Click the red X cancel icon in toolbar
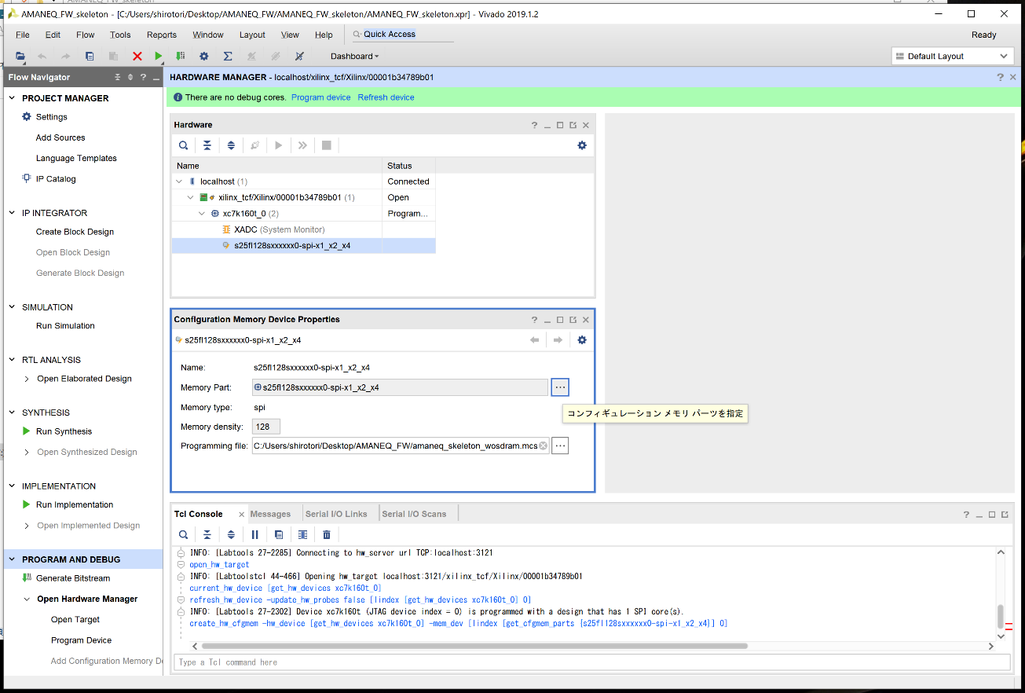The image size is (1025, 693). tap(137, 57)
